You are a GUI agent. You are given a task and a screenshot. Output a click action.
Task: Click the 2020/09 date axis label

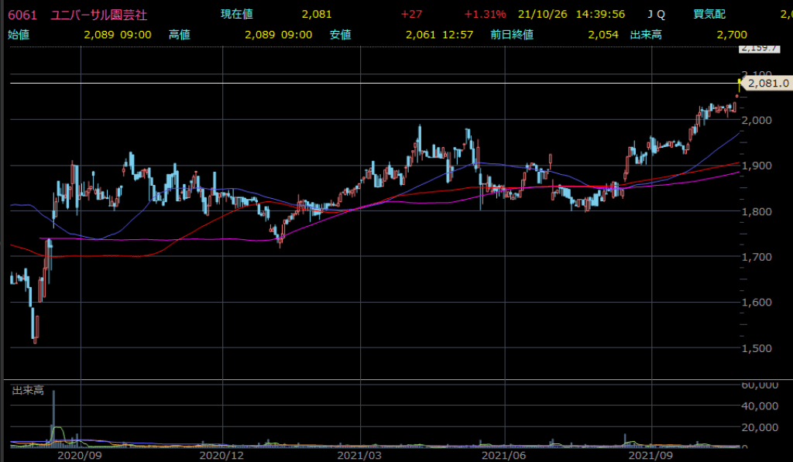(80, 456)
